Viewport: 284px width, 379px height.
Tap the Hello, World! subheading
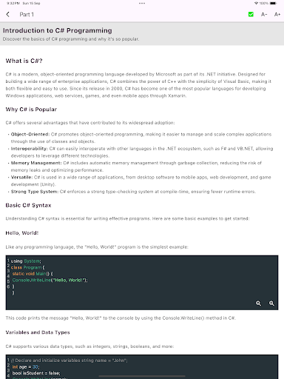tap(22, 233)
